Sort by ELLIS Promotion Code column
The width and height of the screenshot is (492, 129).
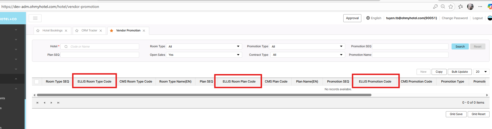coord(375,81)
